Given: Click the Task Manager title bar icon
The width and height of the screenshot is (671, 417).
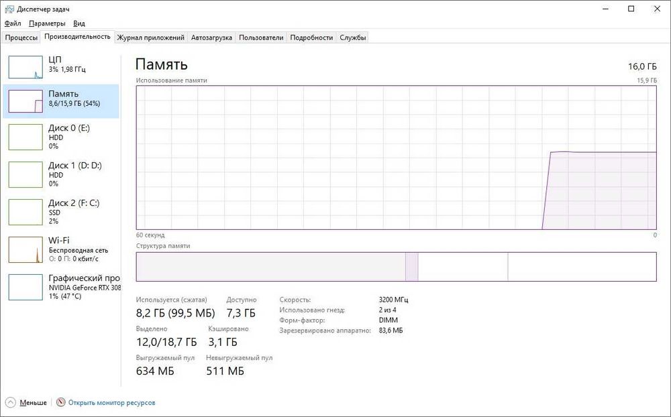Looking at the screenshot, I should pyautogui.click(x=9, y=9).
